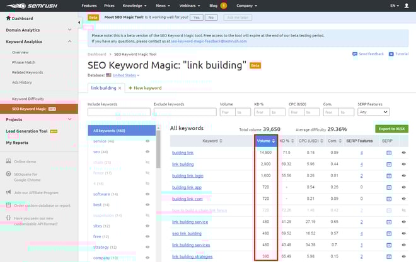Open SERP snapshot for link building row
The width and height of the screenshot is (416, 262).
389,164
